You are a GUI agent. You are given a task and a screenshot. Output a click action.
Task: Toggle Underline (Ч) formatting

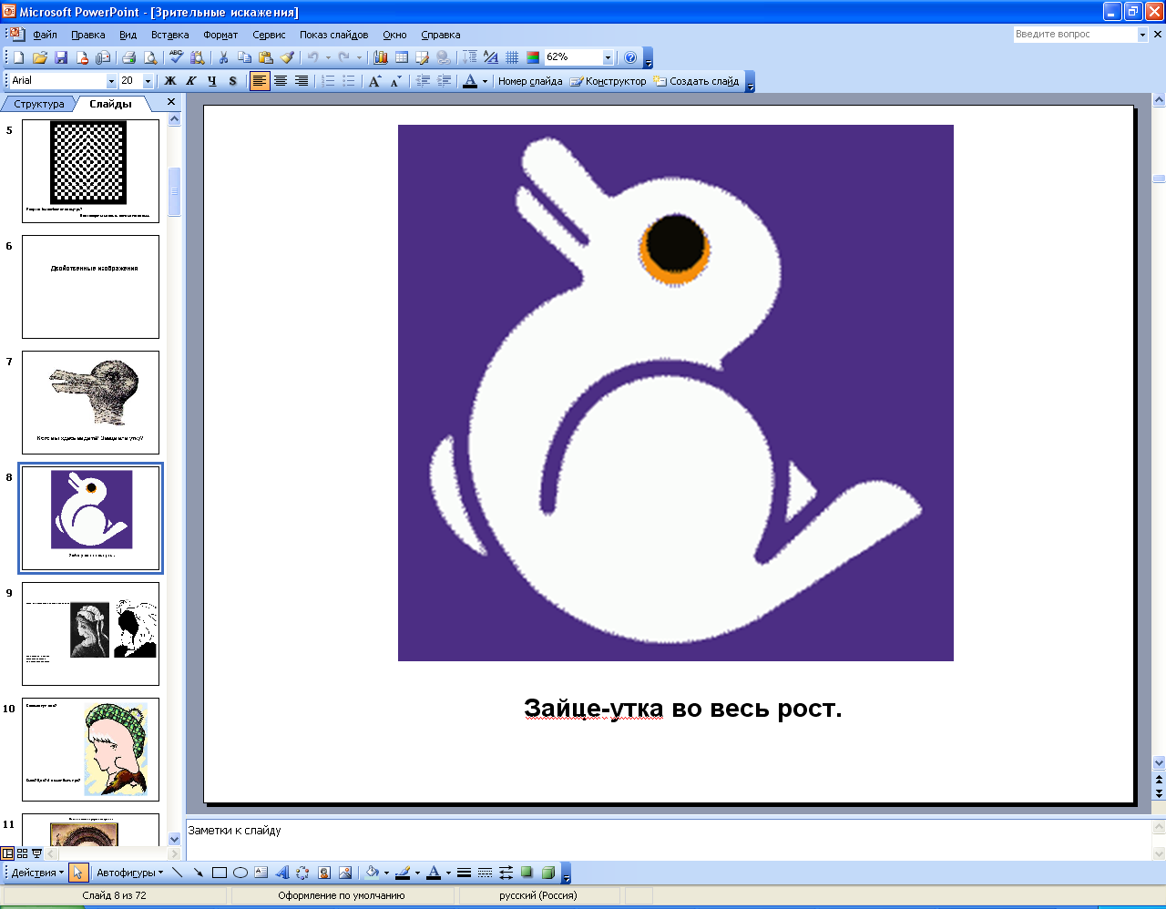(x=212, y=81)
